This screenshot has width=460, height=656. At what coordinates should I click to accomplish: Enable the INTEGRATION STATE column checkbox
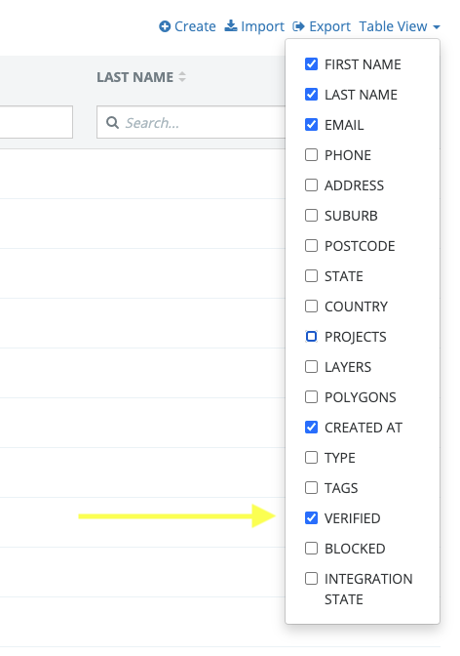pyautogui.click(x=311, y=579)
